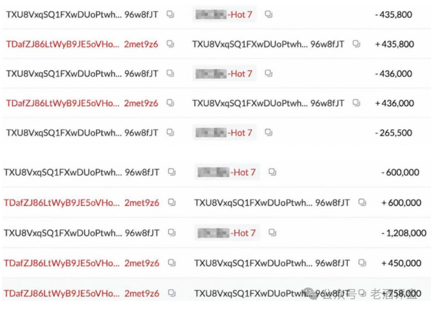Copy TDafZJ86 address in +758,000 row
The height and width of the screenshot is (311, 431).
172,293
